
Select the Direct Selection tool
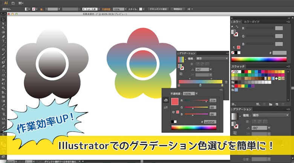(x=3, y=23)
